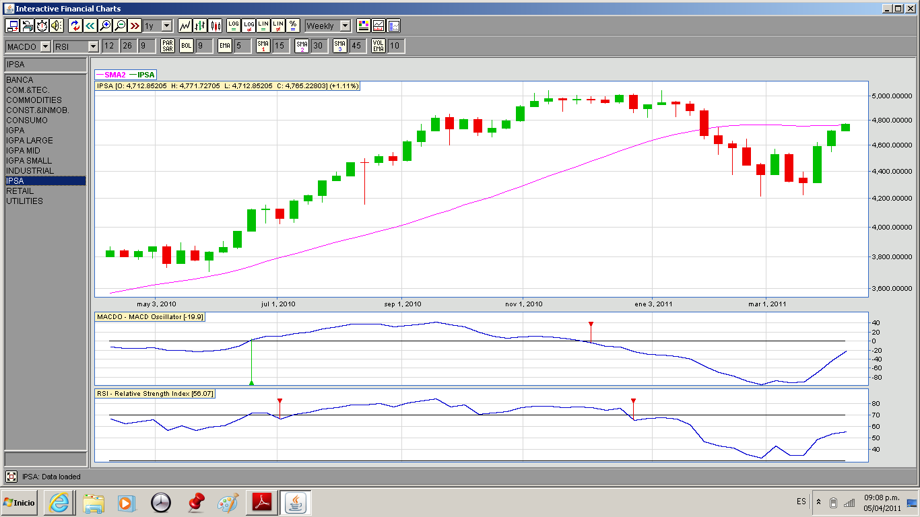920x517 pixels.
Task: Open Paint from the taskbar
Action: click(228, 503)
